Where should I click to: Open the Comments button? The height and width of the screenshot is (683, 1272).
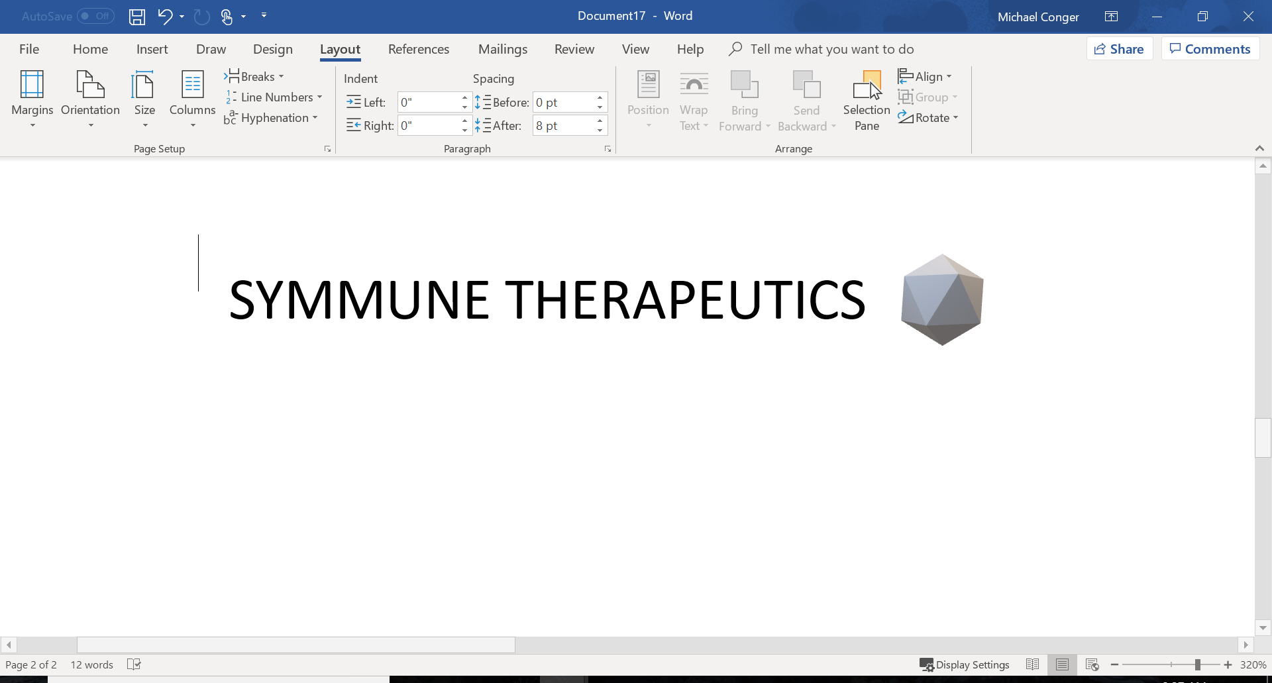1210,49
